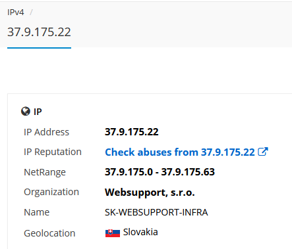This screenshot has height=249, width=292.
Task: Click the IP Reputation field label
Action: [53, 152]
